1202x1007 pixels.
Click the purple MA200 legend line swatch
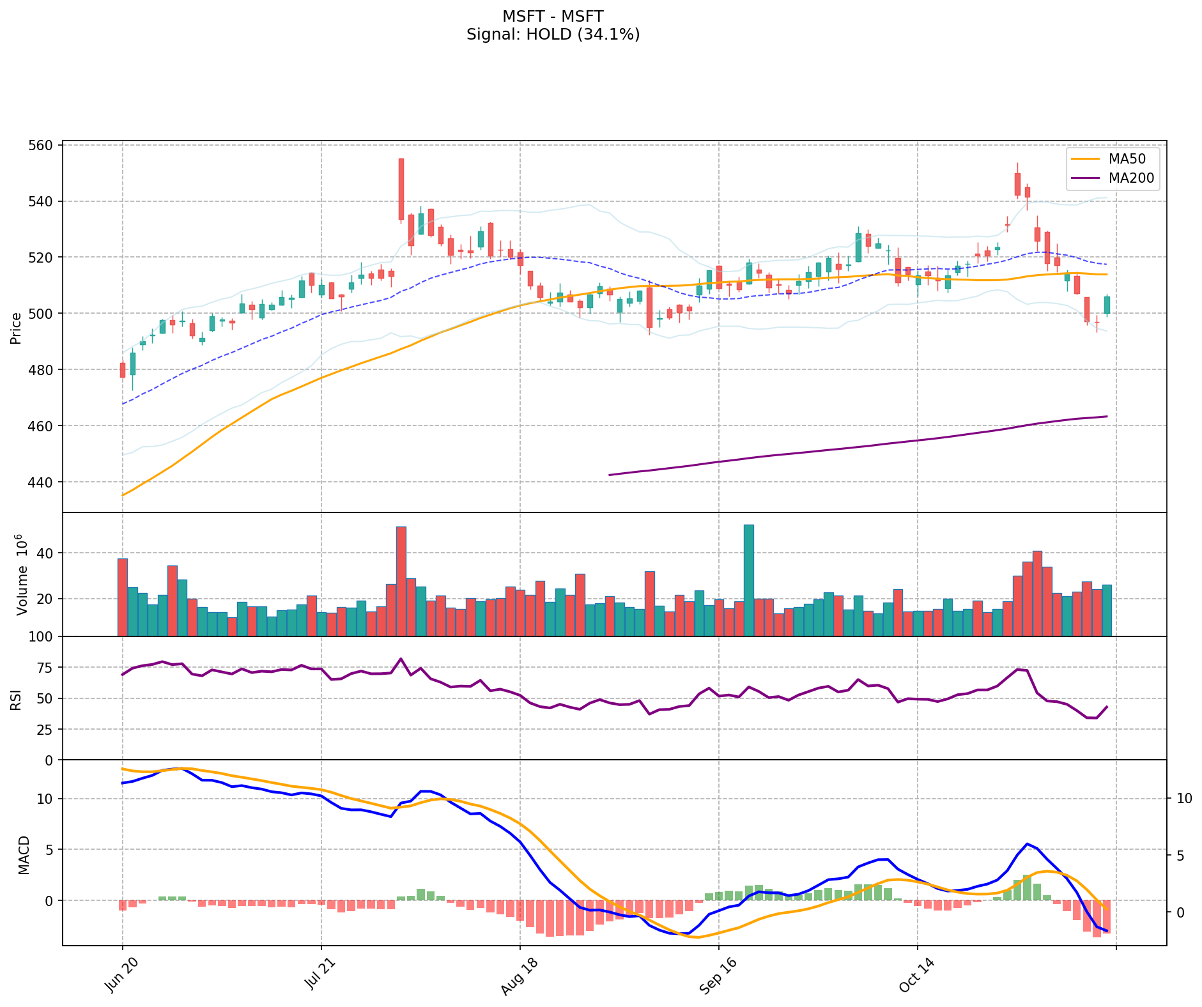click(1086, 178)
